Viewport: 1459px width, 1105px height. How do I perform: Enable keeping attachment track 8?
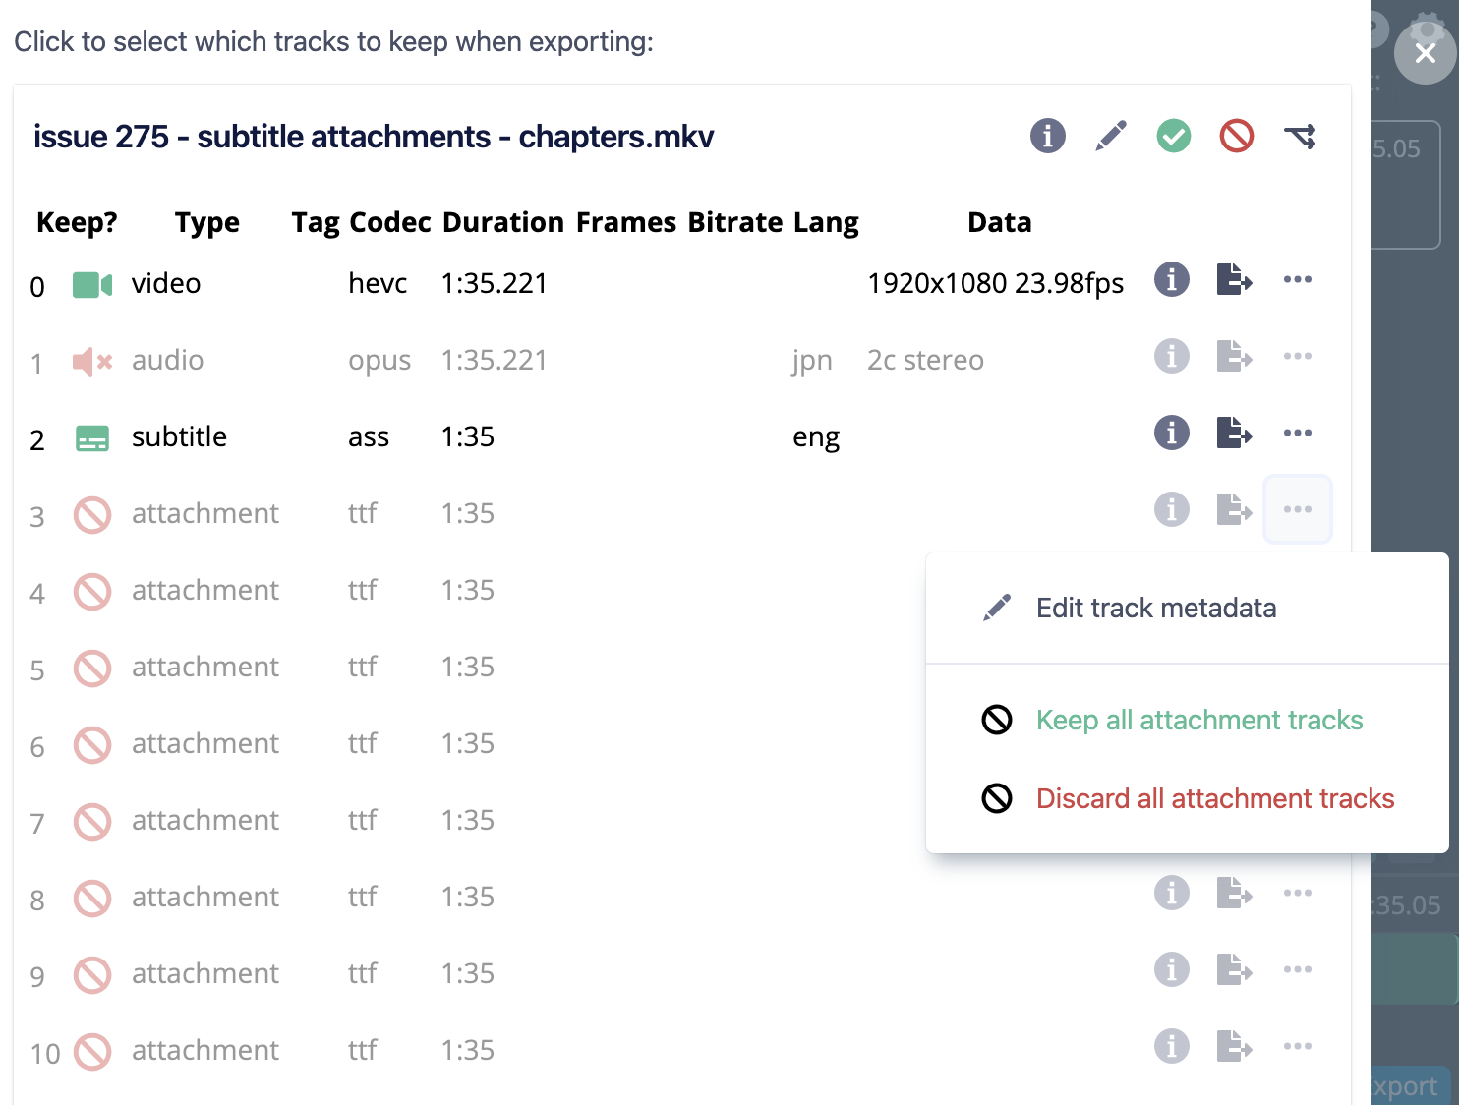92,899
